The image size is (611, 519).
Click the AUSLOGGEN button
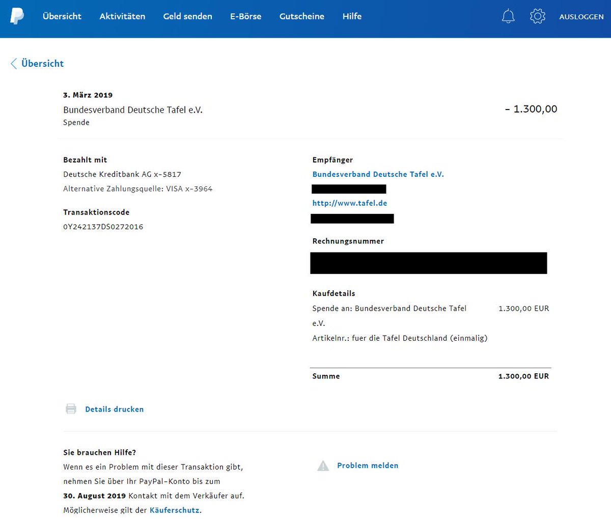tap(581, 17)
